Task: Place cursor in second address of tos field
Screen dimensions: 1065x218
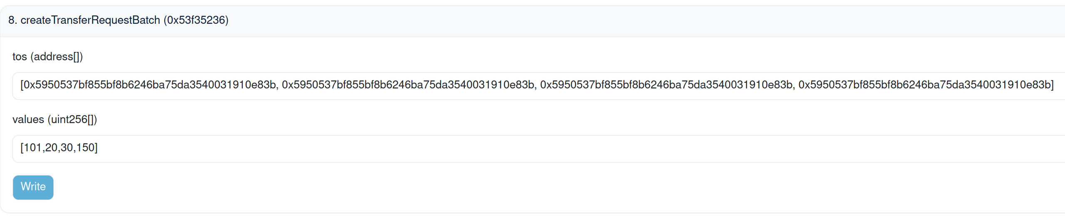Action: 408,85
